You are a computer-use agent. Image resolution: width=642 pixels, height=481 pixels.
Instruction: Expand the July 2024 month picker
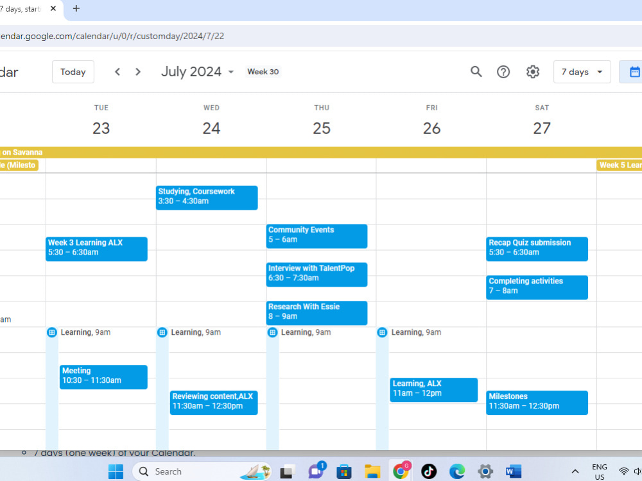(197, 72)
